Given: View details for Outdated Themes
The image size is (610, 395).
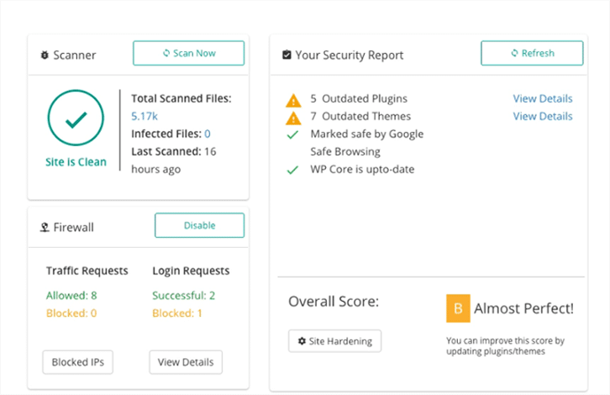Looking at the screenshot, I should pos(542,116).
